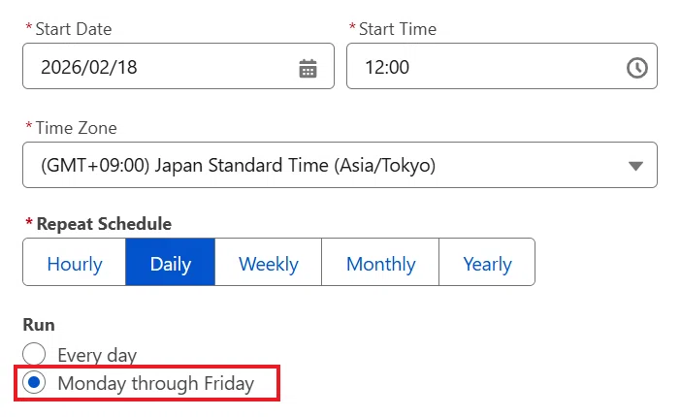The height and width of the screenshot is (417, 681).
Task: Pick the Yearly repeat schedule
Action: point(487,262)
